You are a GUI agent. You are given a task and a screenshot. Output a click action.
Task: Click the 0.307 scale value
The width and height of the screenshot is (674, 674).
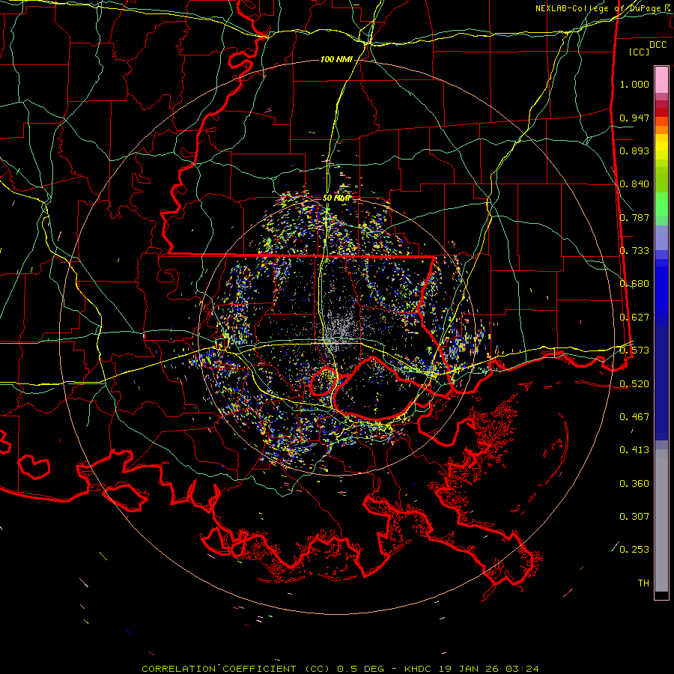(x=634, y=517)
